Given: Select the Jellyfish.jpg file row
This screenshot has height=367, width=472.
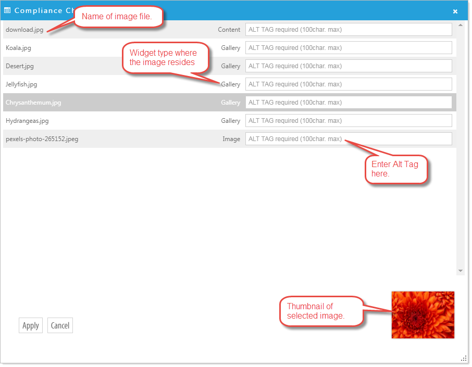Looking at the screenshot, I should tap(230, 84).
